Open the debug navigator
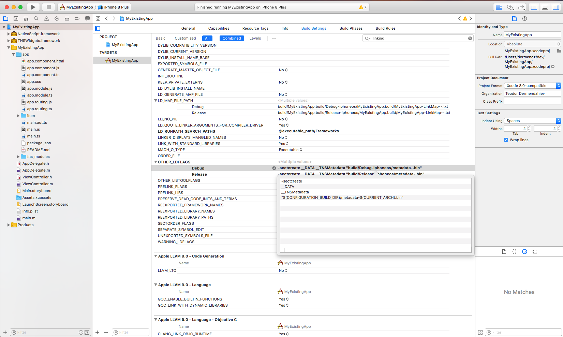Screen dimensions: 563x337 tap(67, 18)
